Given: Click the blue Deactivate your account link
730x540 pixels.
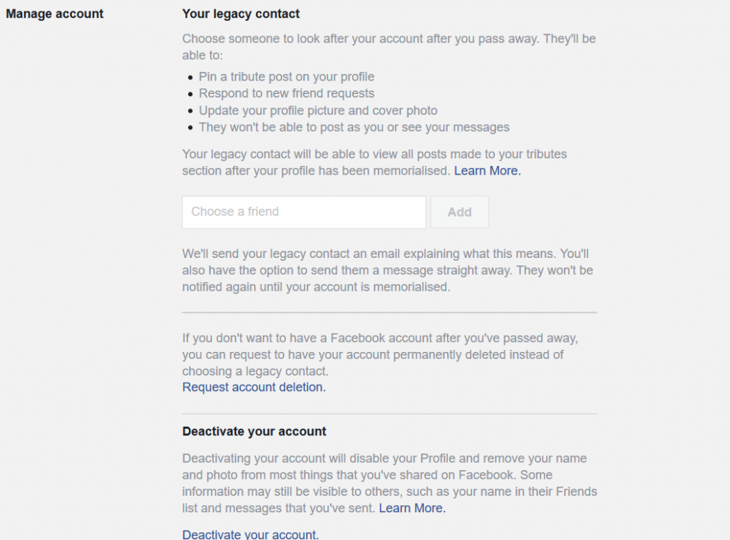Looking at the screenshot, I should pyautogui.click(x=250, y=534).
